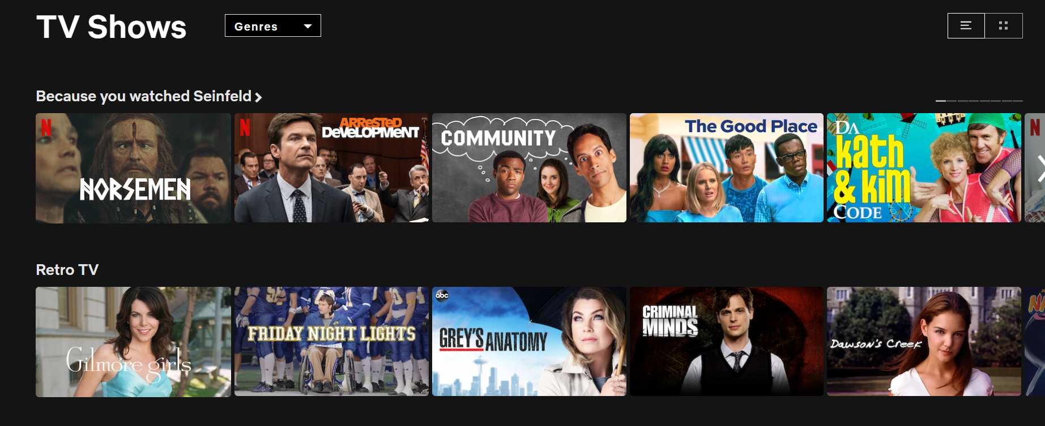Open Dawson's Creek show tile

[x=924, y=341]
